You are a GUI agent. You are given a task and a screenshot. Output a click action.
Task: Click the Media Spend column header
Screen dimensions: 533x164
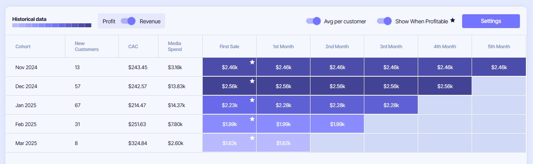[175, 47]
